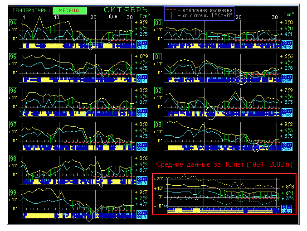Image resolution: width=307 pixels, height=231 pixels.
Task: Click the blue-yellow cloudiness bar of year 99
Action: pyautogui.click(x=79, y=216)
